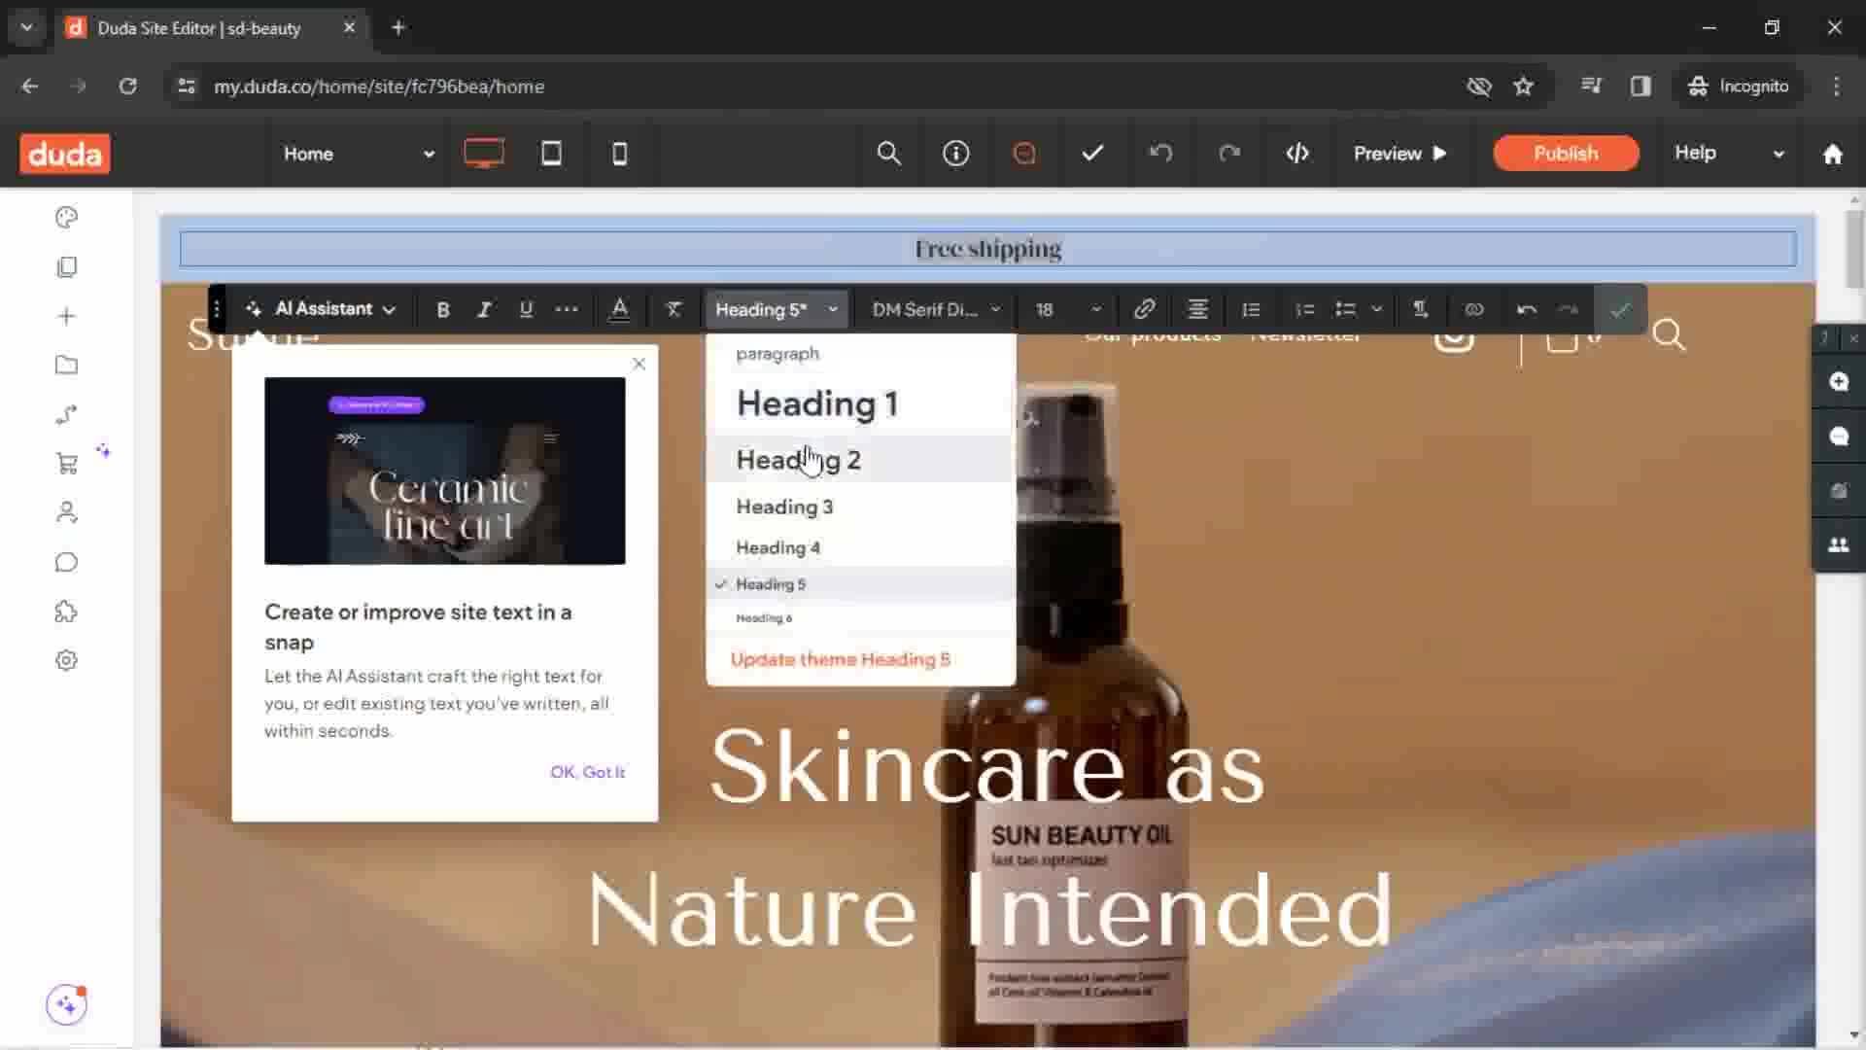Switch to tablet view
1866x1050 pixels.
coord(551,154)
